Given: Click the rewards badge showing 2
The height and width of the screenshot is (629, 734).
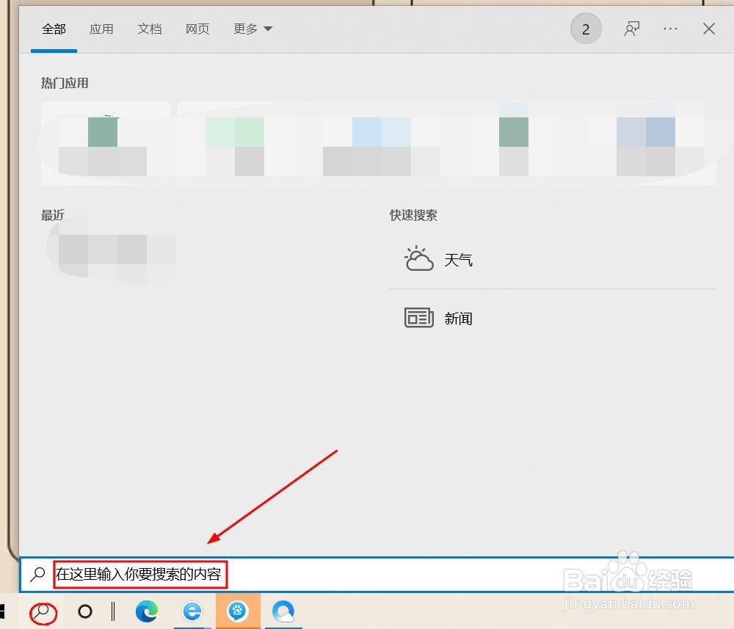Looking at the screenshot, I should pyautogui.click(x=586, y=29).
